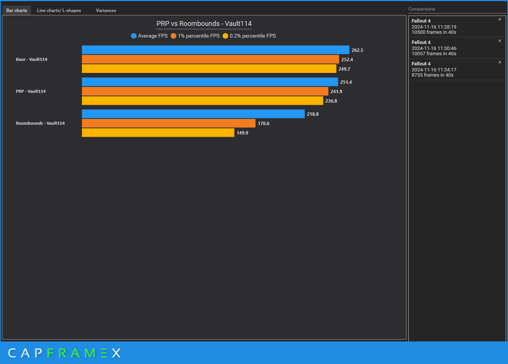
Task: Click the yellow 249.7 percentile bar
Action: coord(209,69)
